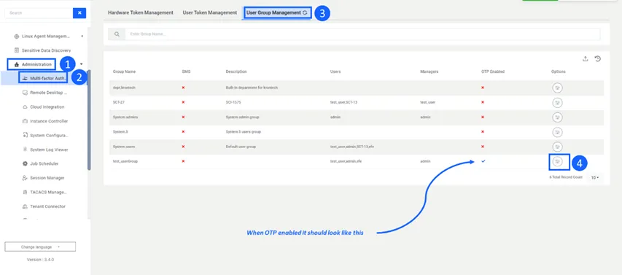
Task: Click the Administration flame icon
Action: pyautogui.click(x=16, y=64)
